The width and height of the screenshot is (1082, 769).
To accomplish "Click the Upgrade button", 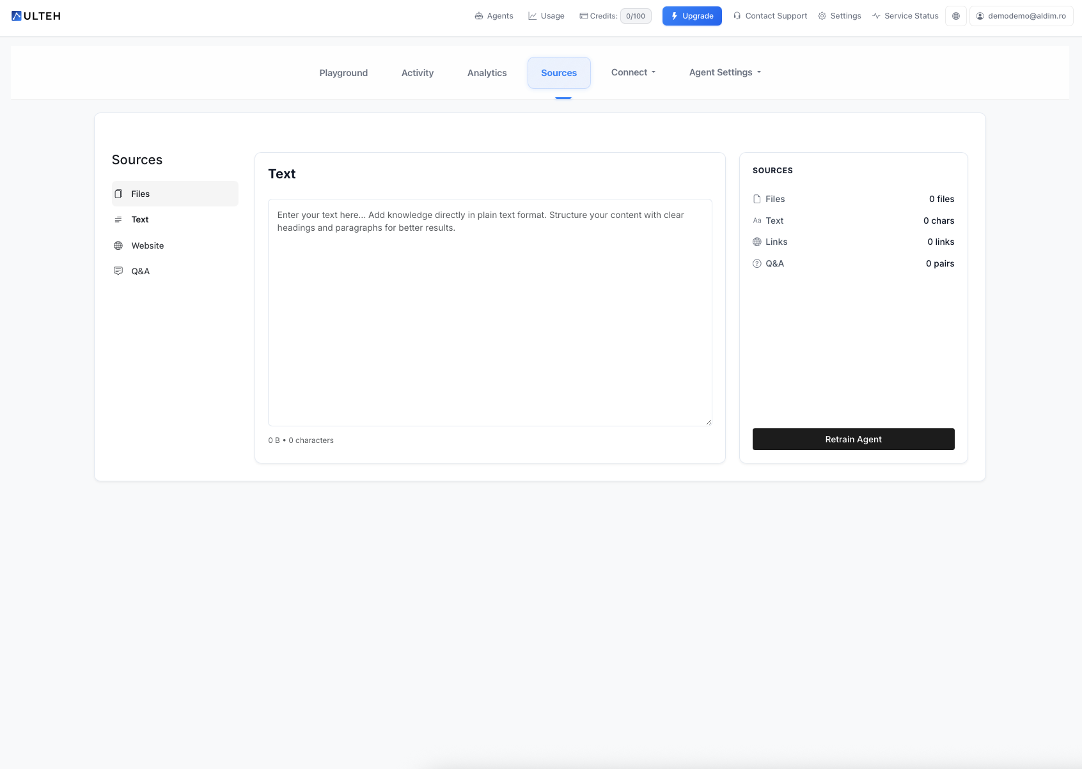I will [692, 15].
